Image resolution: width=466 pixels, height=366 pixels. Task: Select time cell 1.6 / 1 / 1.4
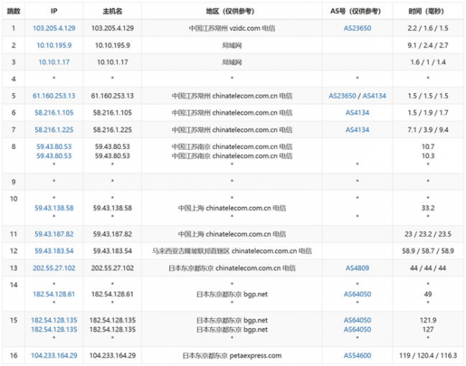428,62
